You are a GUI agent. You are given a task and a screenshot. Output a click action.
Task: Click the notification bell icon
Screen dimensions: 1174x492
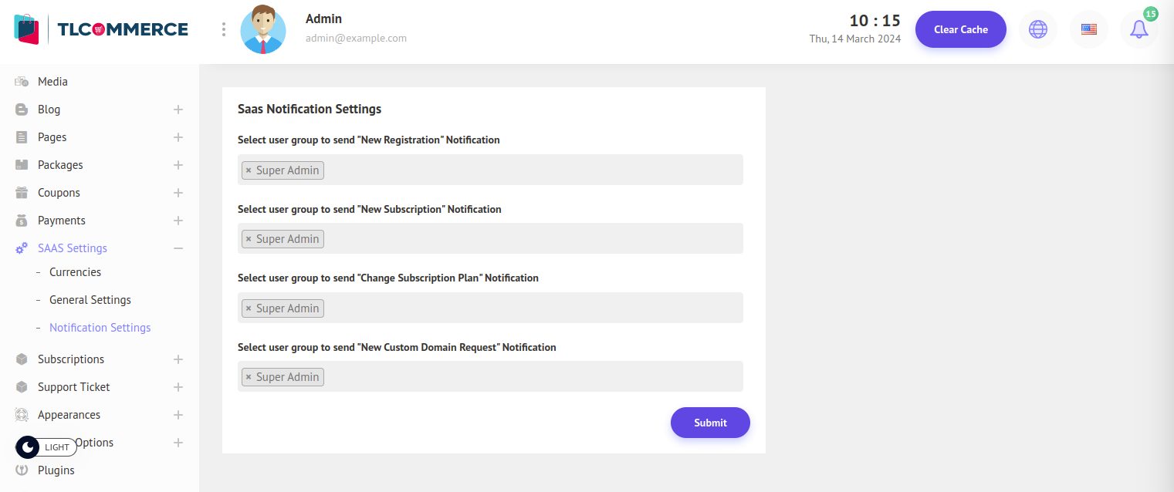(x=1138, y=30)
